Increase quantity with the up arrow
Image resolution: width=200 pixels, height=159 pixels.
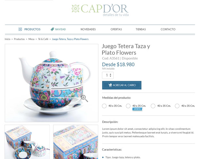pyautogui.click(x=110, y=74)
